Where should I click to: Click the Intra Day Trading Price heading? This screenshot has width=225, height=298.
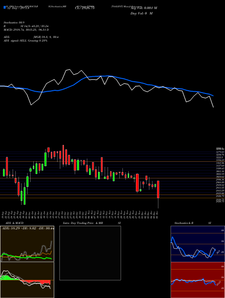point(92,223)
